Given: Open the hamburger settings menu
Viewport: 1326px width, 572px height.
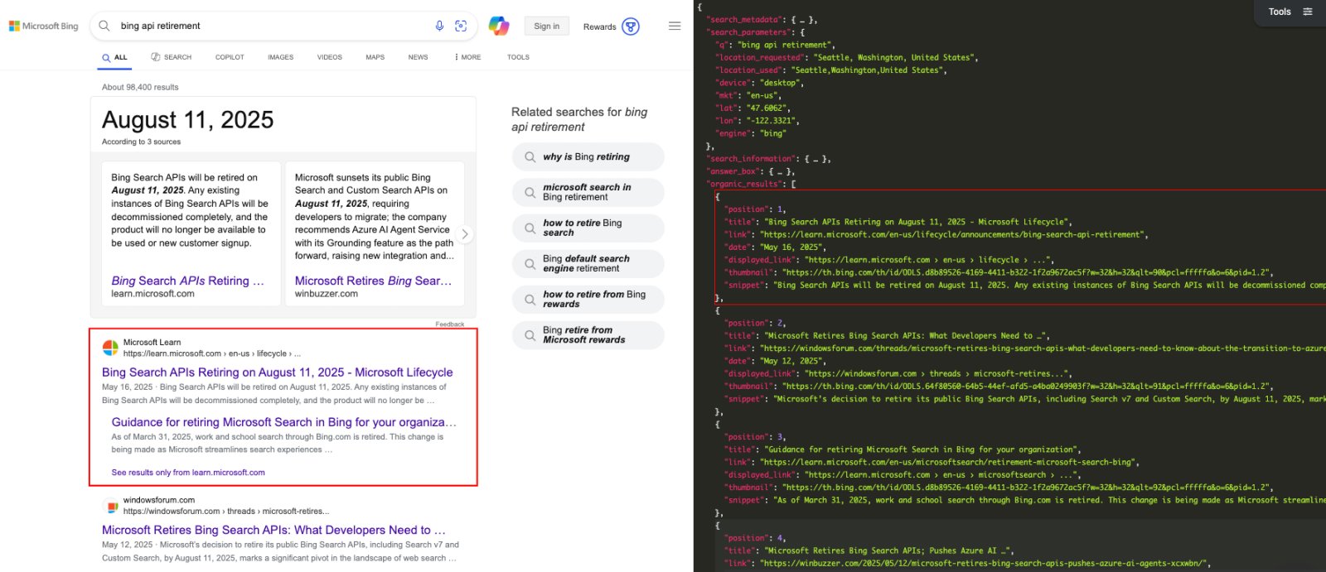Looking at the screenshot, I should [x=675, y=26].
